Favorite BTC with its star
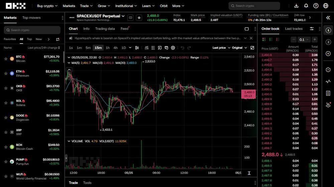 [x=6, y=59]
